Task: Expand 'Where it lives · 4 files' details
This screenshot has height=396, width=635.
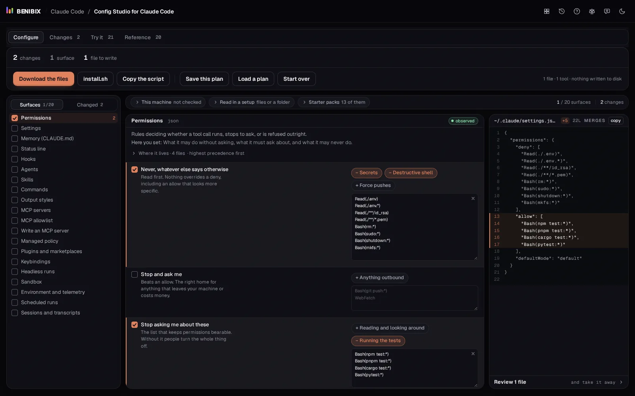Action: [188, 153]
